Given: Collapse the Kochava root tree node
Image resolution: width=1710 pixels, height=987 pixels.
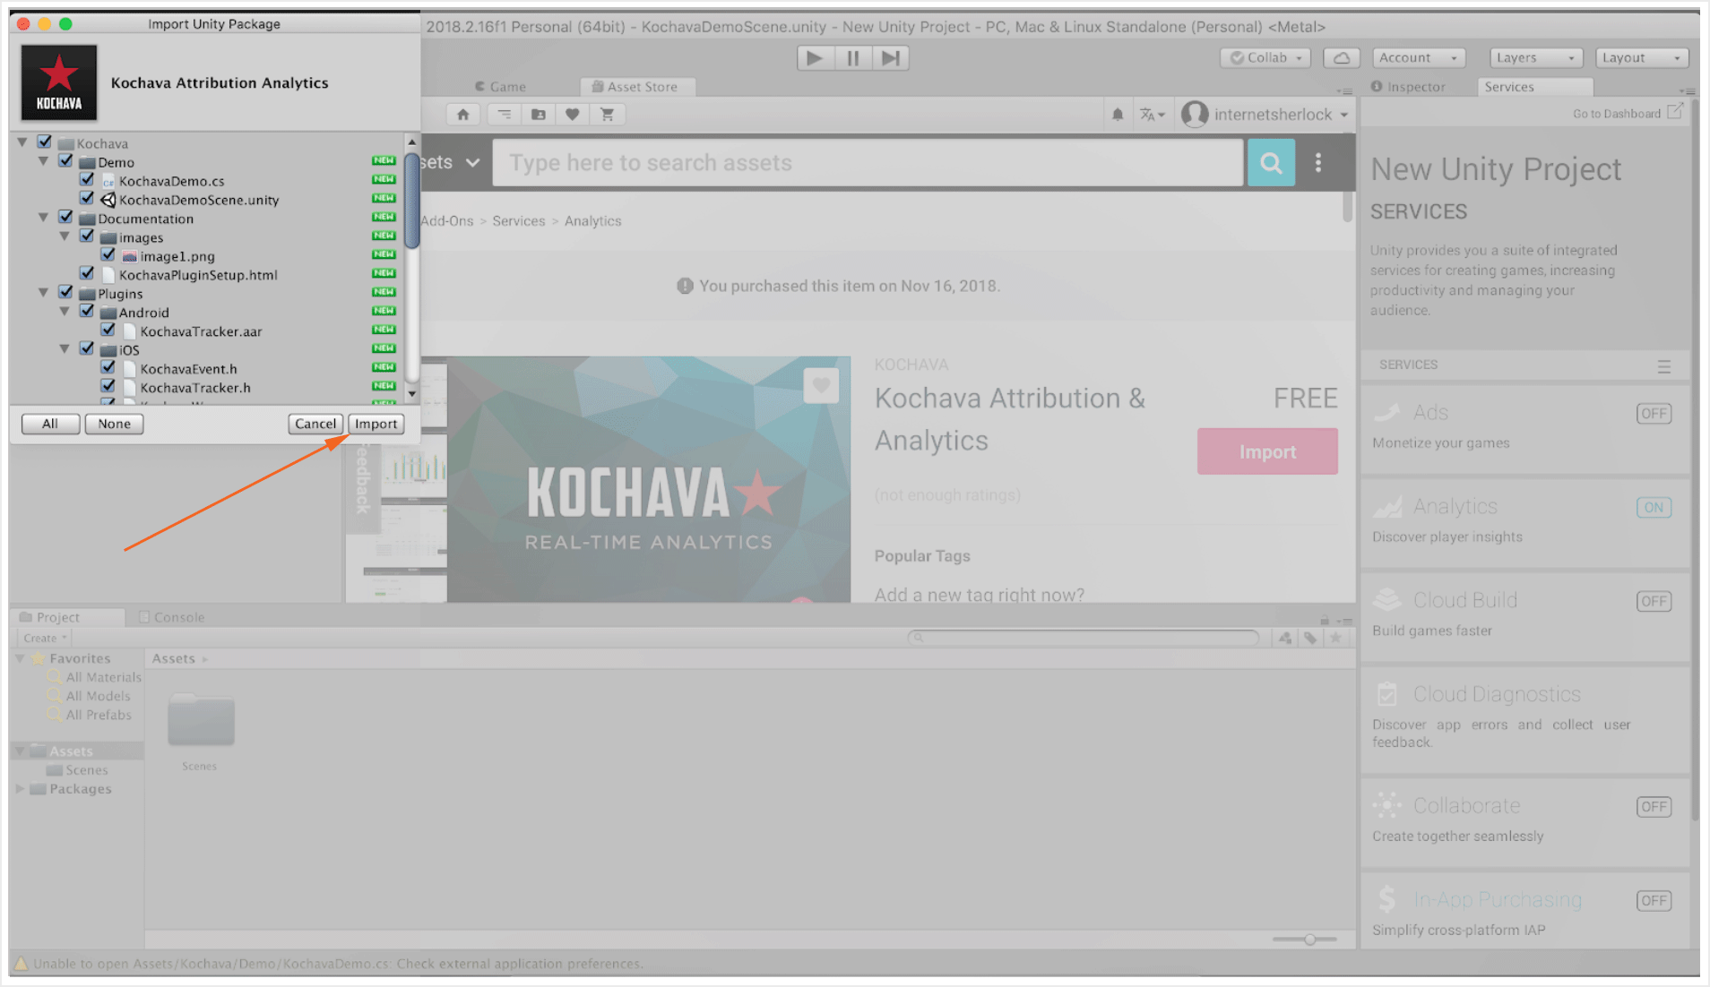Looking at the screenshot, I should pyautogui.click(x=22, y=142).
